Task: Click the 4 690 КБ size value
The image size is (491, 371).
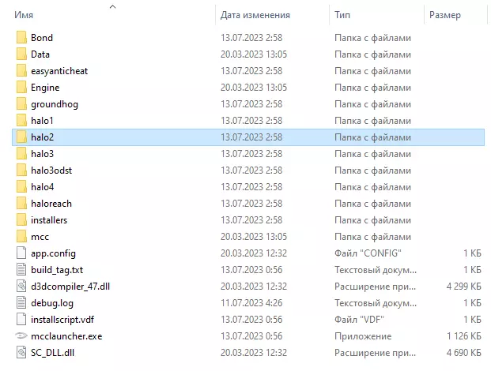Action: 464,353
